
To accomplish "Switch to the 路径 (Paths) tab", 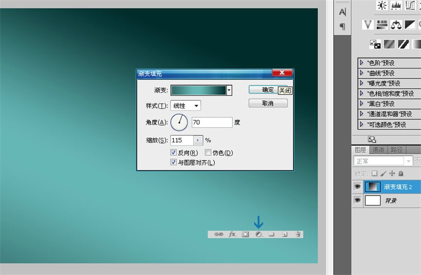I will (x=396, y=150).
